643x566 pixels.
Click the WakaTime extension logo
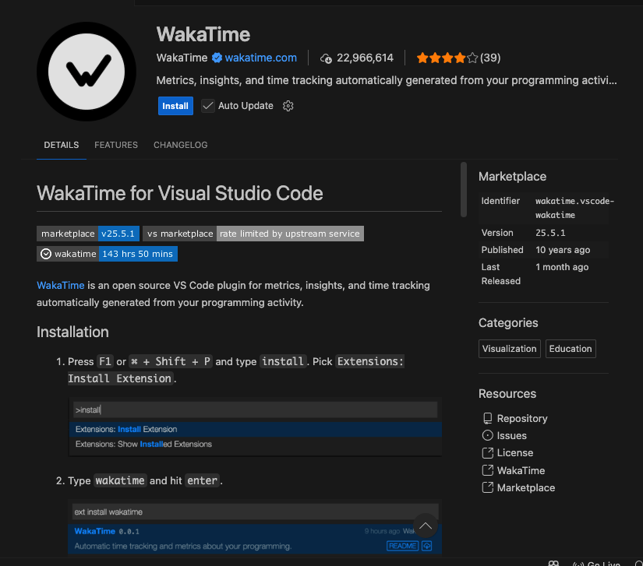[86, 71]
